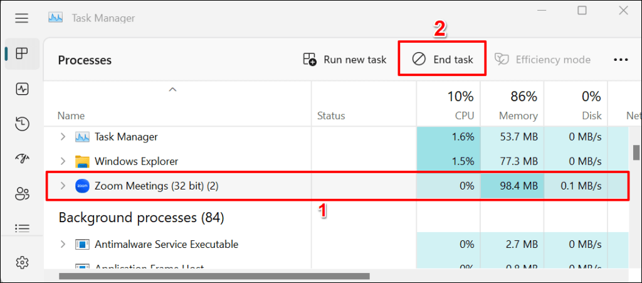Open the three-dot more options menu
Viewport: 642px width, 283px height.
coord(621,60)
